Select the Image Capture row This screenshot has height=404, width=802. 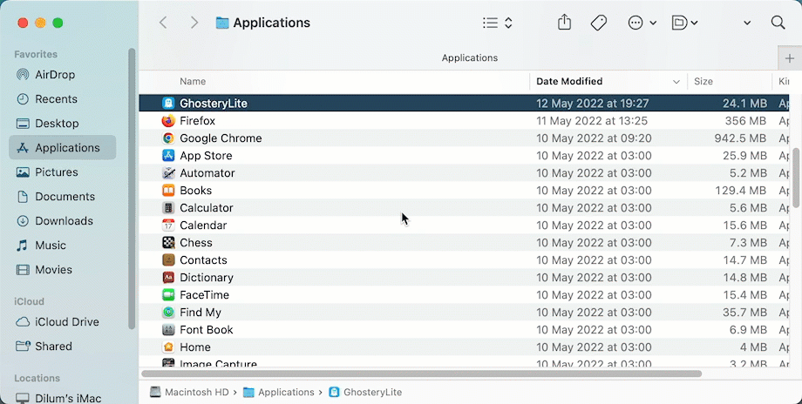(x=464, y=362)
